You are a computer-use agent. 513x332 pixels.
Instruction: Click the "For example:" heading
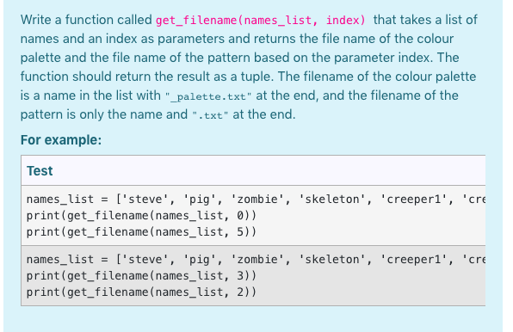(61, 140)
